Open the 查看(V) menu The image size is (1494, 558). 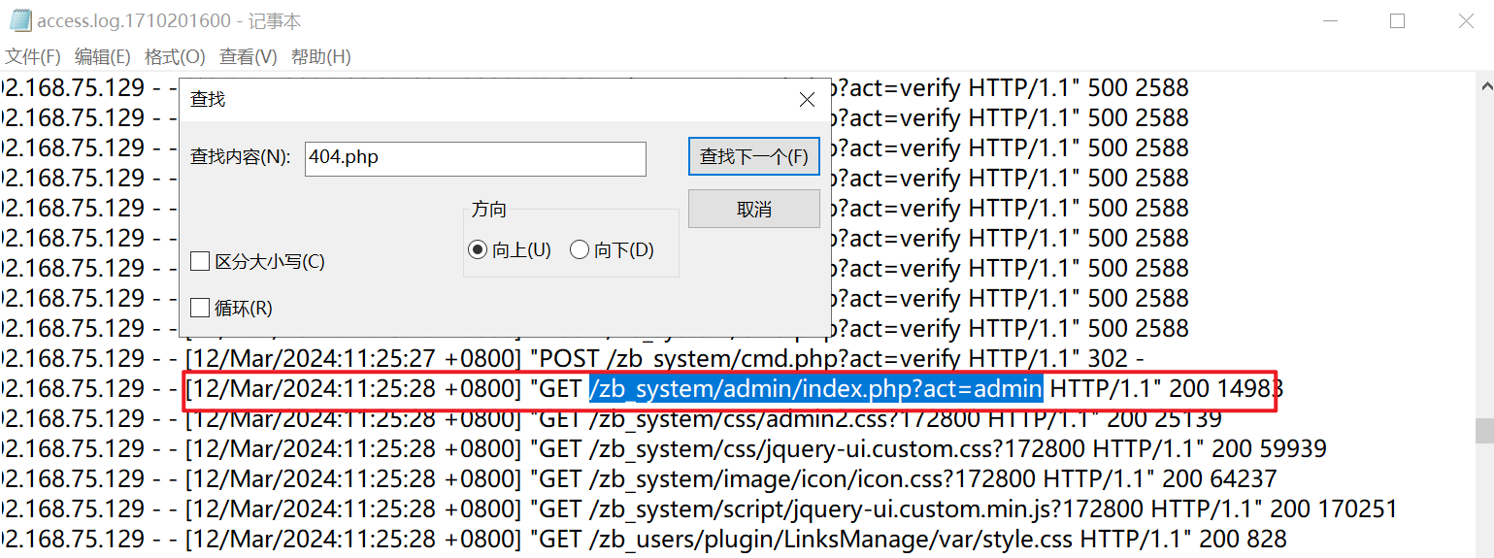(249, 57)
